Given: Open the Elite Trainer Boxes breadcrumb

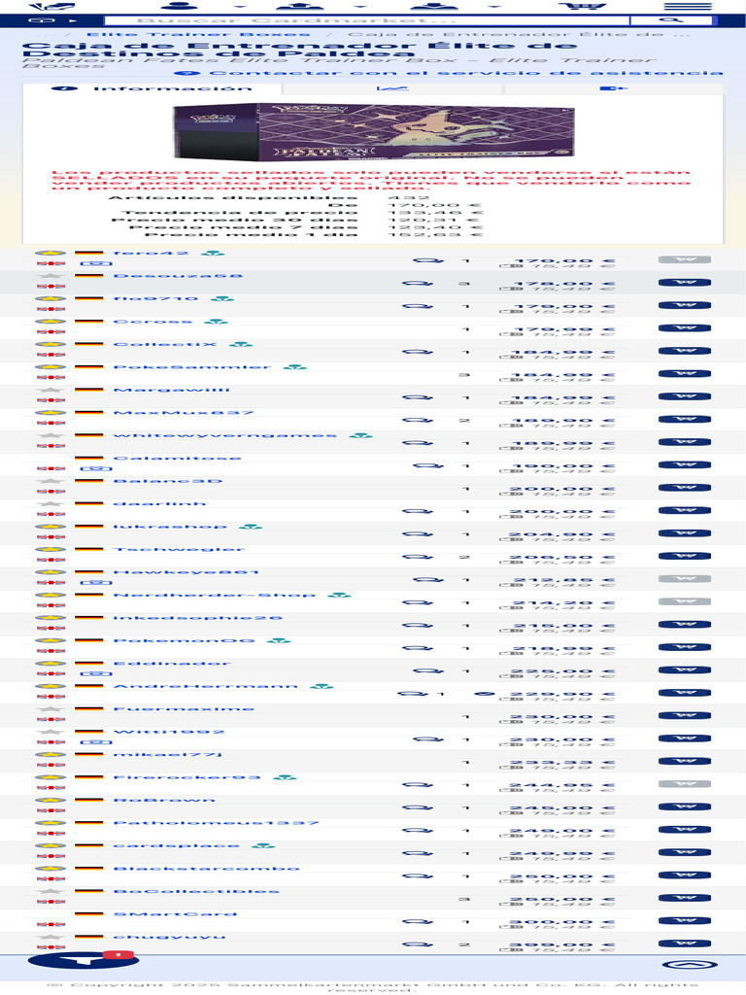Looking at the screenshot, I should (x=198, y=34).
